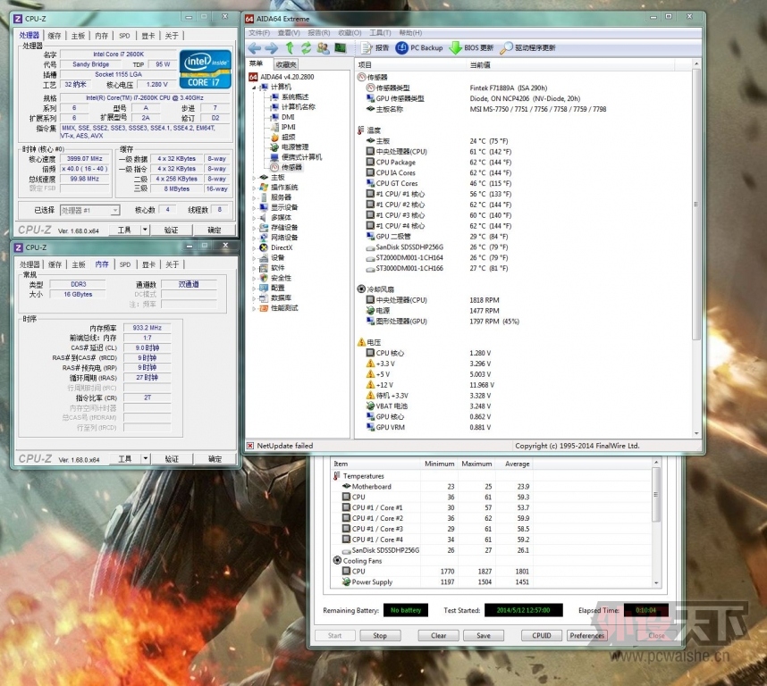Viewport: 767px width, 686px height.
Task: Switch to 缓存 tab in top CPU-Z
Action: pyautogui.click(x=55, y=36)
